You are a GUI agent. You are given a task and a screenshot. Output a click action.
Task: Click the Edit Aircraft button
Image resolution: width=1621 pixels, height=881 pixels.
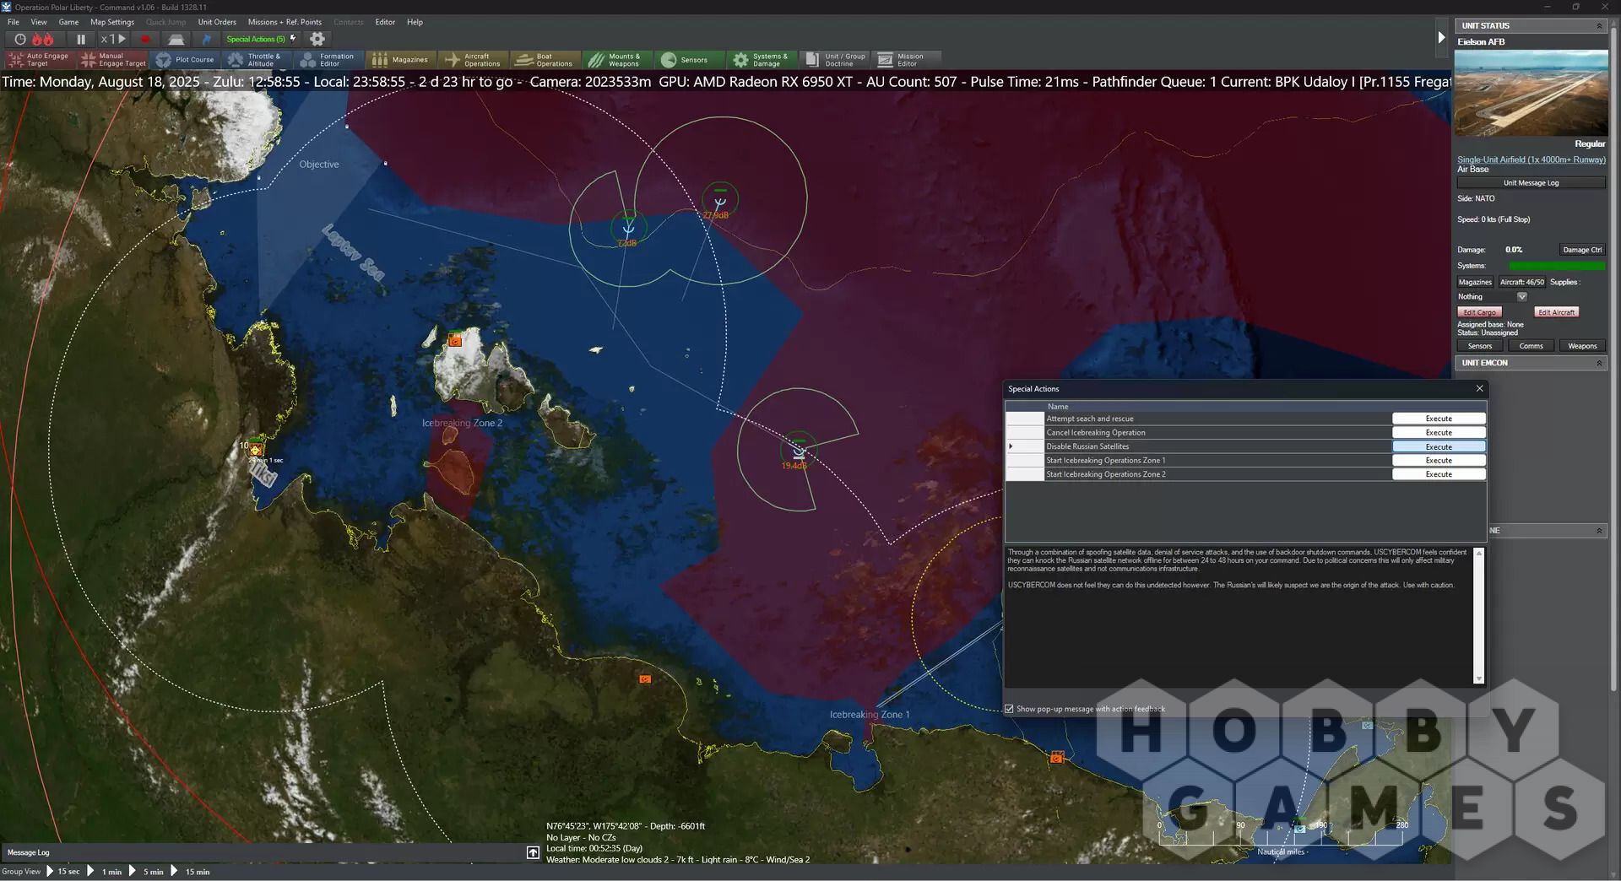(x=1556, y=312)
